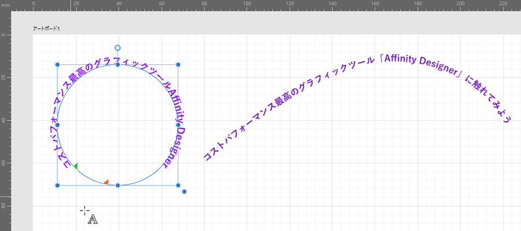Click the green start-of-text triangle on the circle
Screen dimensions: 521x231
click(76, 166)
